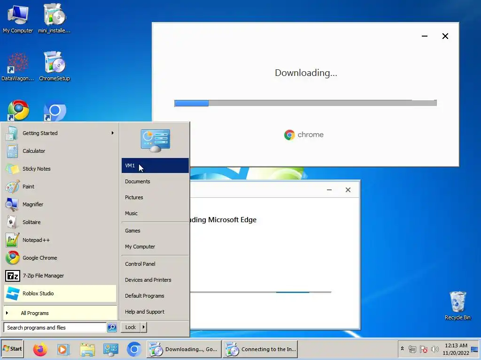Click the Lock button
Image resolution: width=481 pixels, height=360 pixels.
point(131,327)
